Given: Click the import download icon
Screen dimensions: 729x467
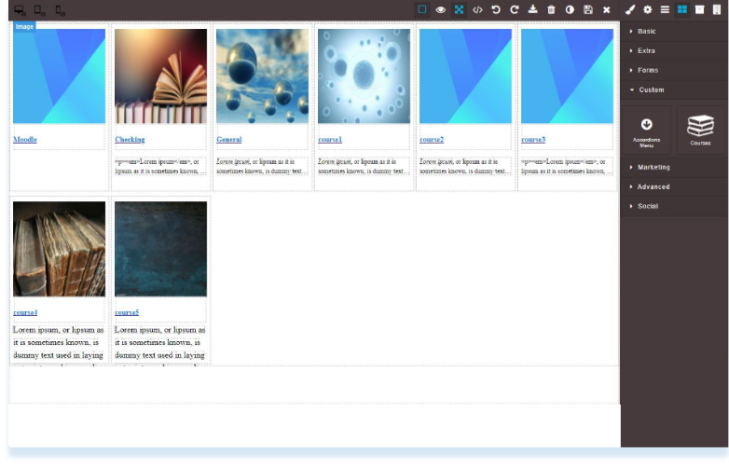Looking at the screenshot, I should (x=533, y=9).
